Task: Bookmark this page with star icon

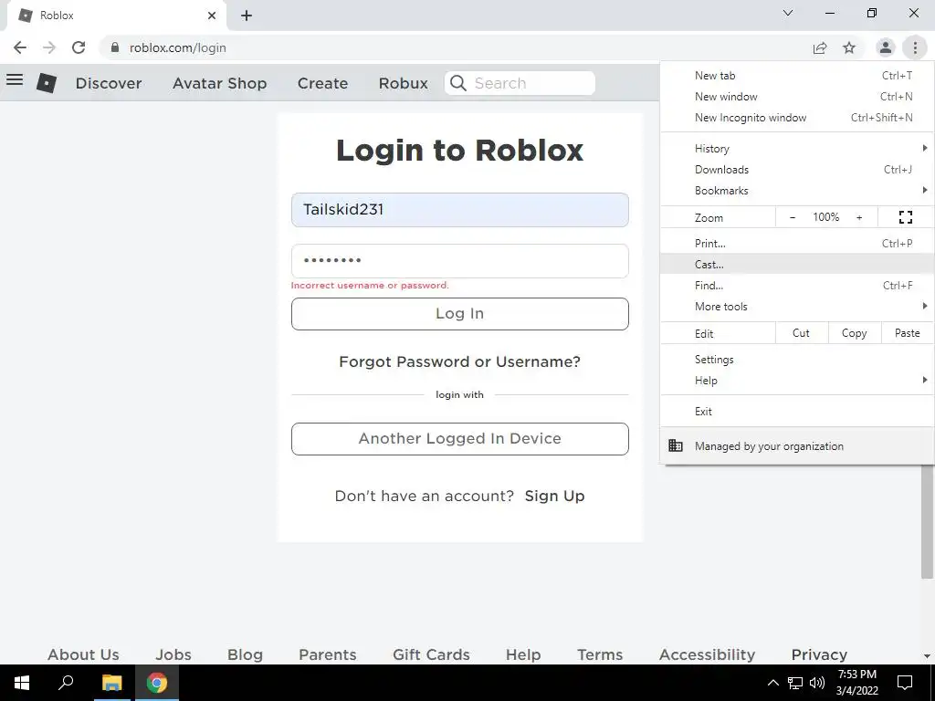Action: point(849,47)
